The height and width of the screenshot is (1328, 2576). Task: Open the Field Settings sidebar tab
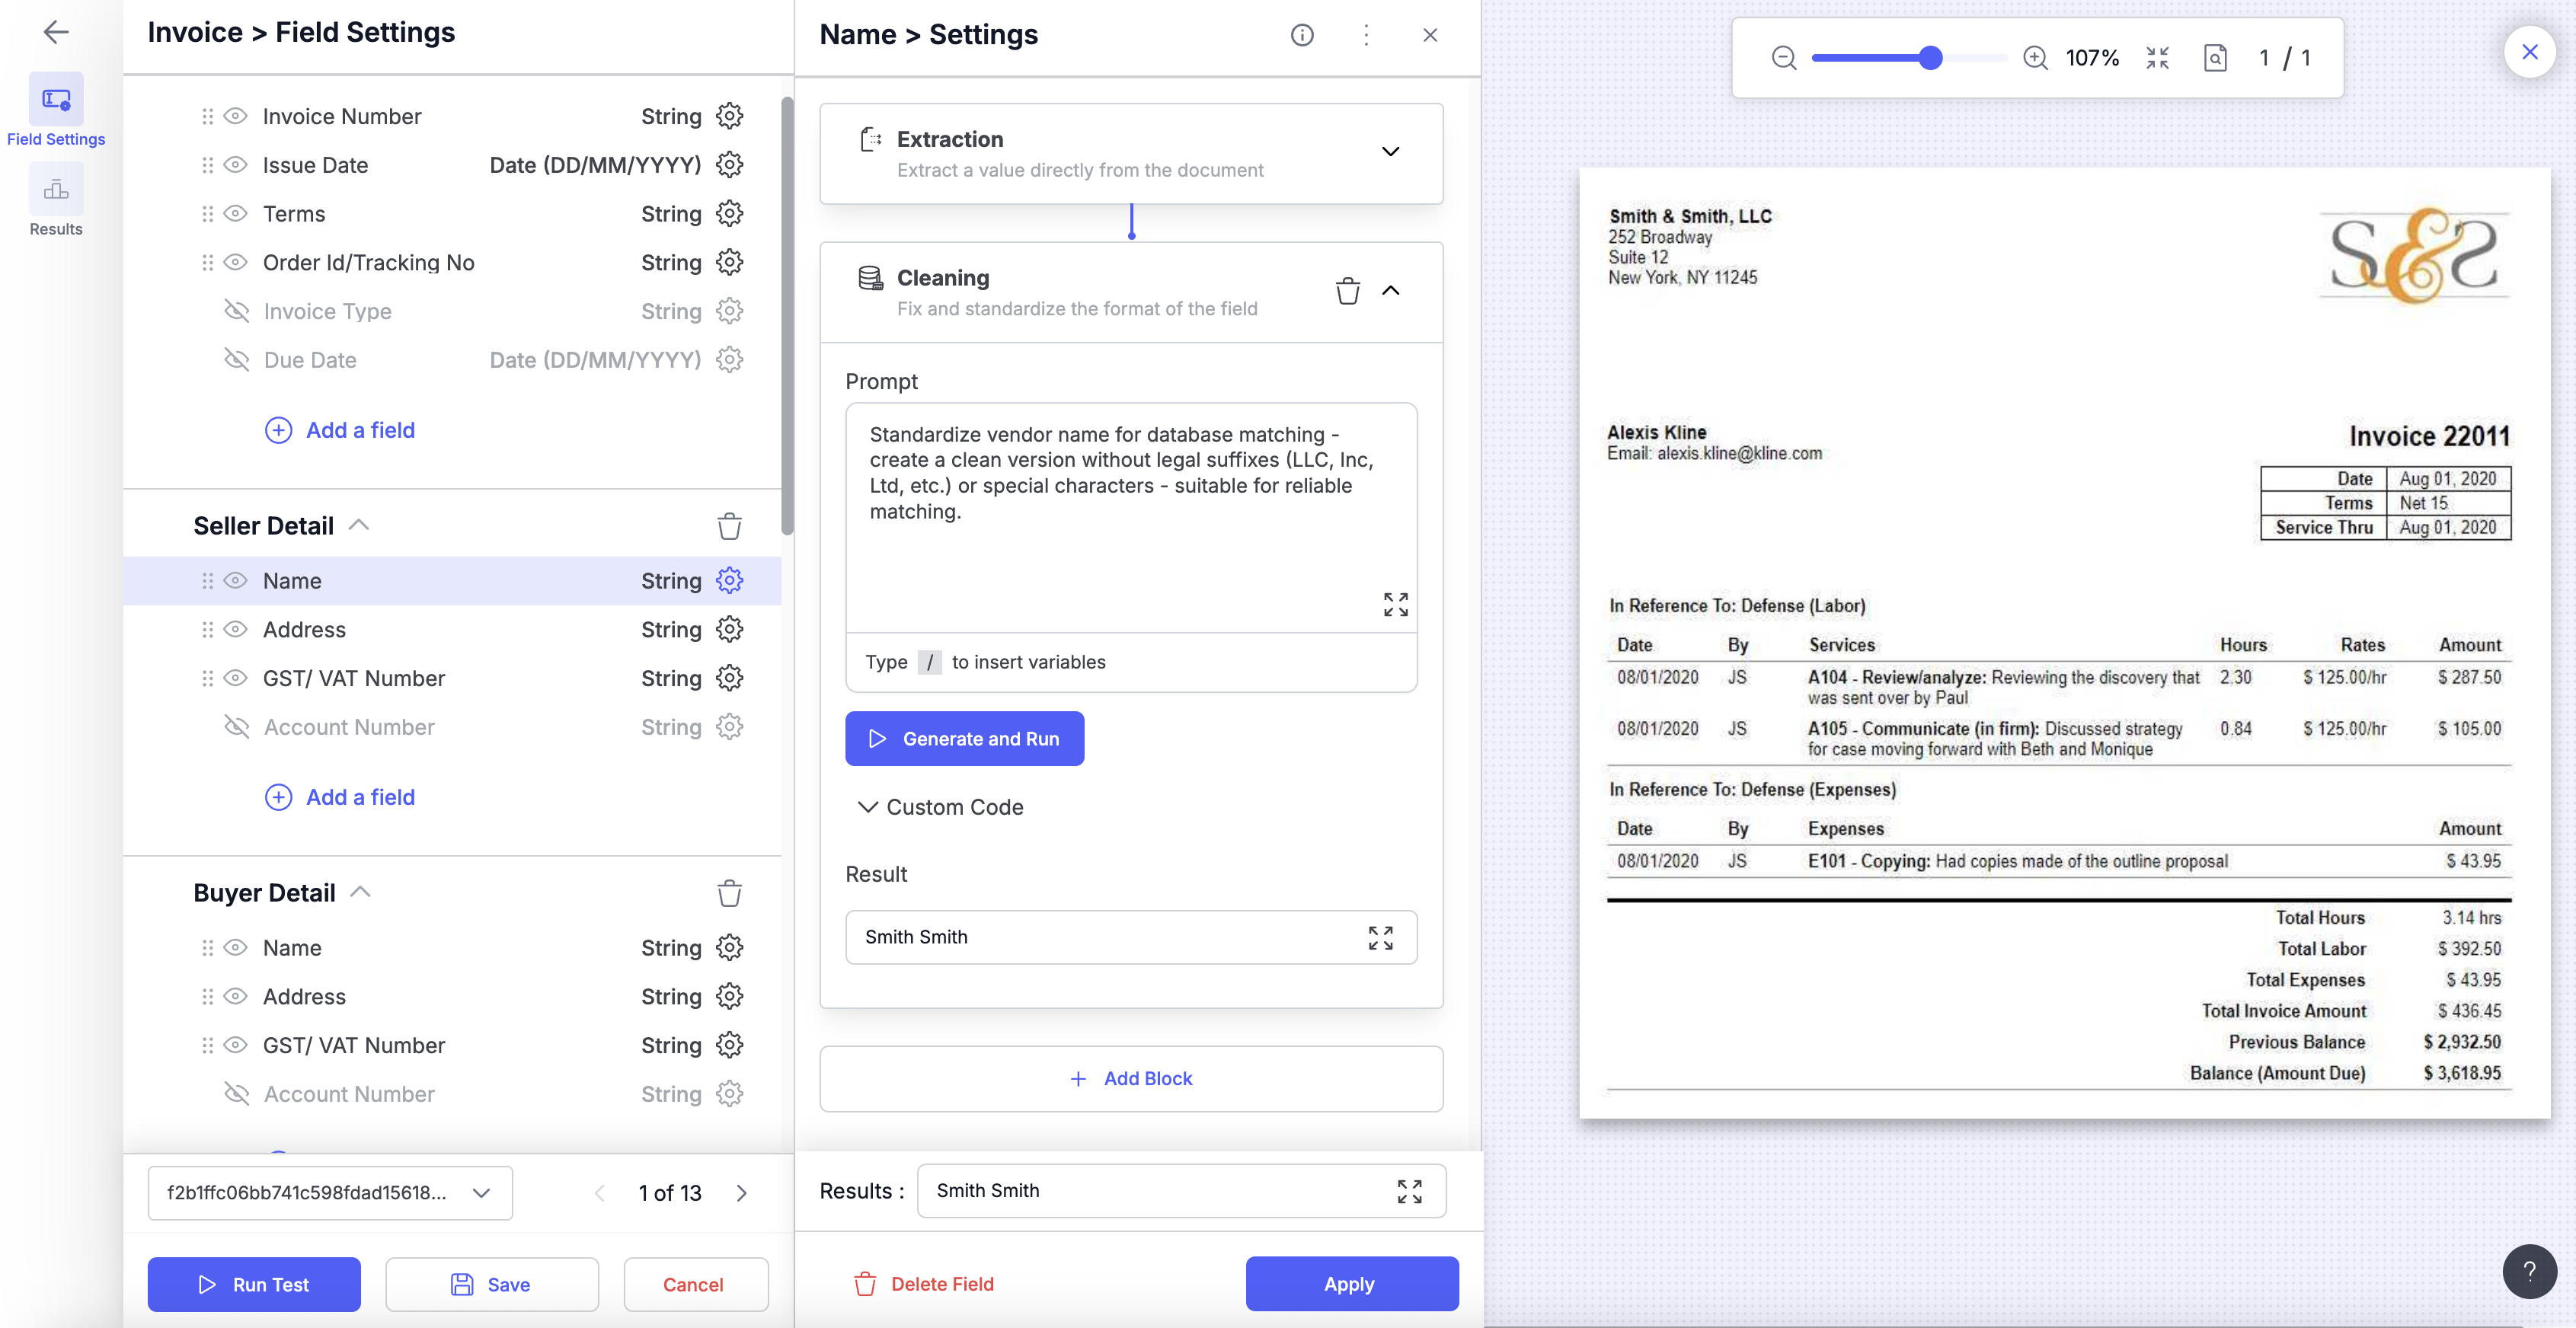[x=56, y=111]
